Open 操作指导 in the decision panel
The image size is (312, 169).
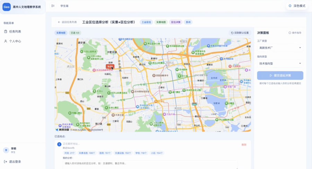click(295, 33)
